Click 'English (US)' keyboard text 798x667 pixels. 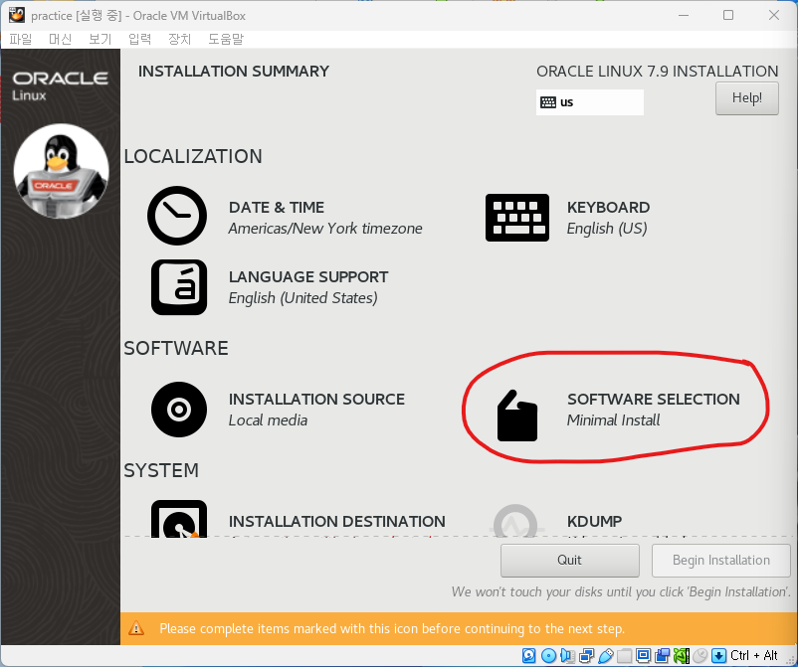point(607,229)
